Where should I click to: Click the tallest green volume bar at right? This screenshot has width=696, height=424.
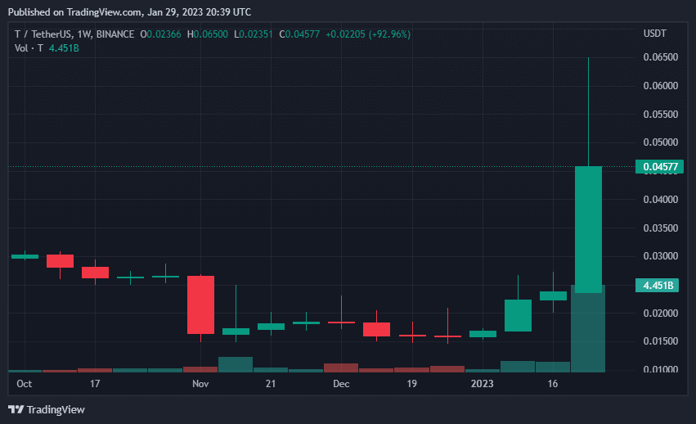point(588,329)
